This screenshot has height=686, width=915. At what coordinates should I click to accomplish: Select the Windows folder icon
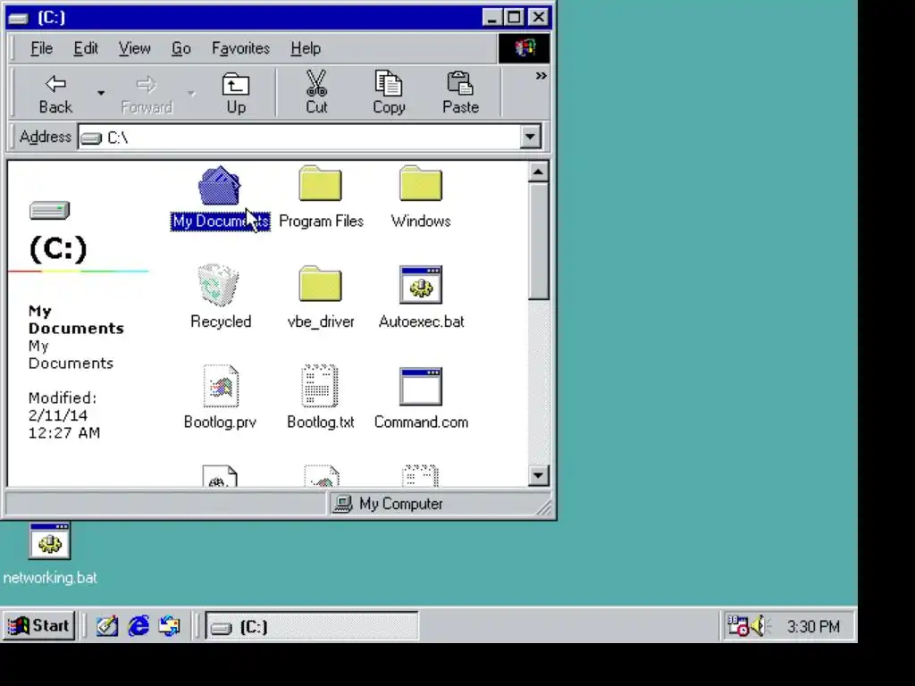421,183
